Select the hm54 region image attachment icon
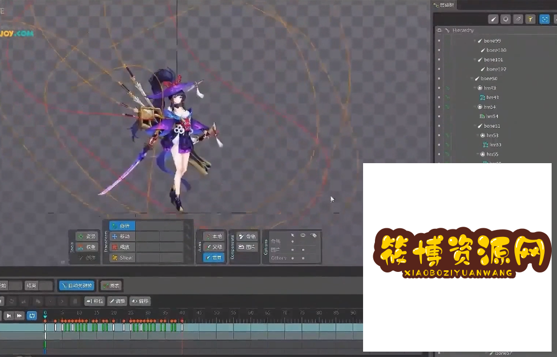This screenshot has height=357, width=557. pyautogui.click(x=483, y=116)
